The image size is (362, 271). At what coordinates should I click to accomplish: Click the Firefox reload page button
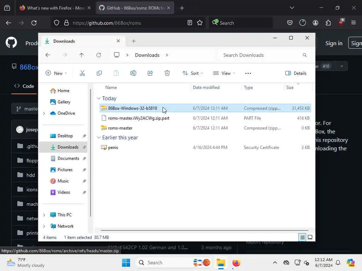(34, 23)
